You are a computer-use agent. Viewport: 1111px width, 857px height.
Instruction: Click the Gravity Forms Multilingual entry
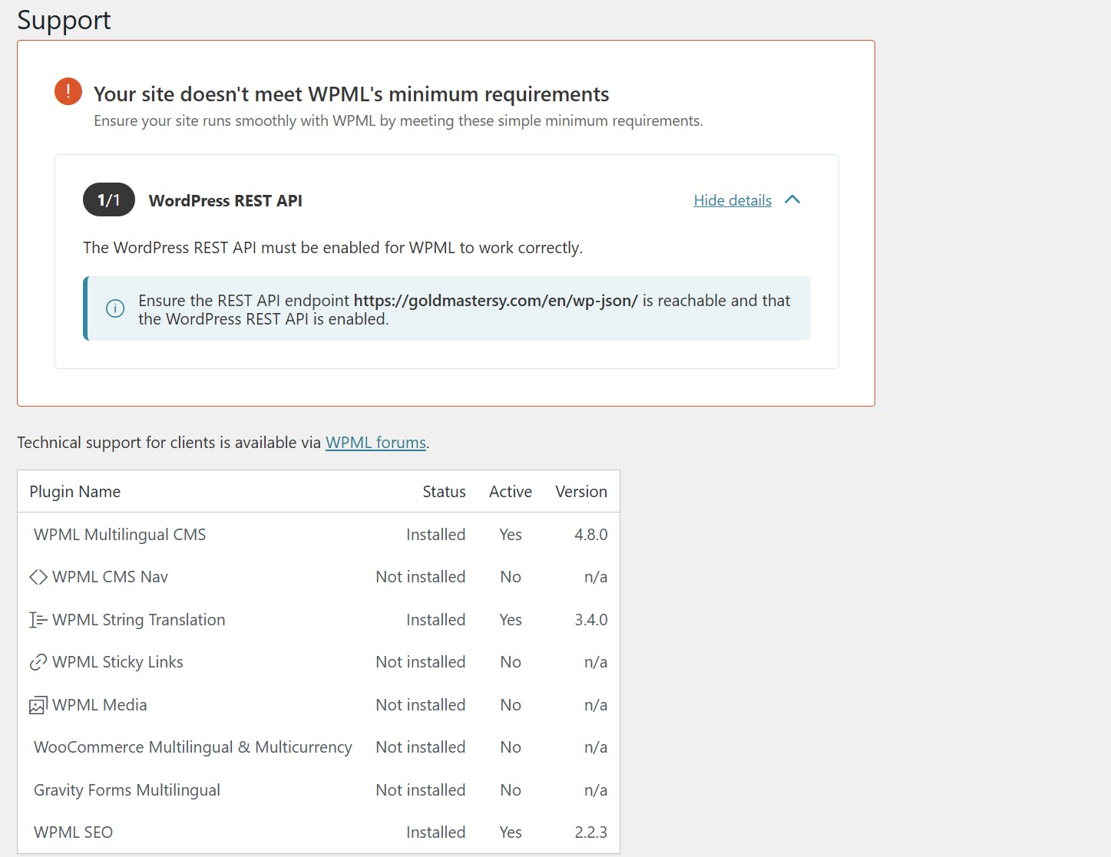pyautogui.click(x=127, y=790)
